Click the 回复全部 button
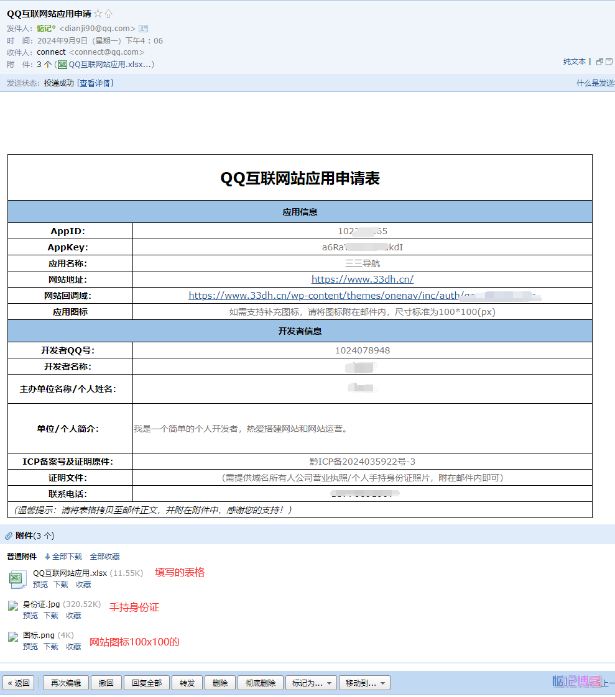 (x=146, y=683)
